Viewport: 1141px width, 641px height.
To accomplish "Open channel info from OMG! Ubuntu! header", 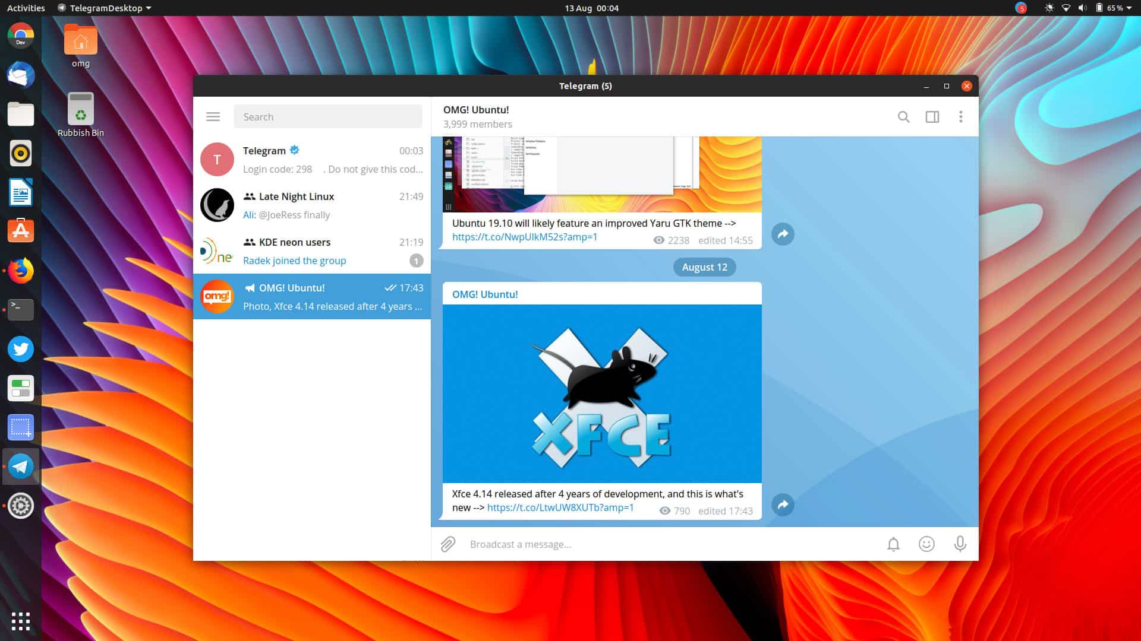I will 476,110.
